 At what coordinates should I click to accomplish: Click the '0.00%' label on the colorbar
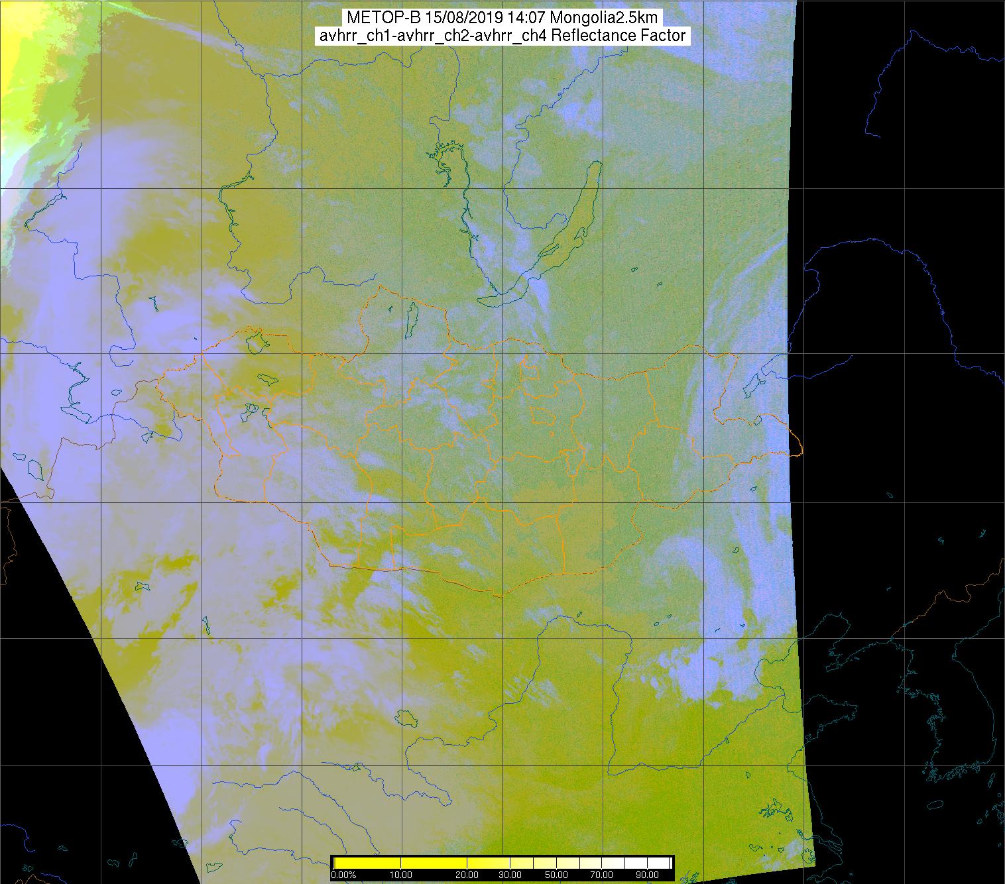point(343,875)
